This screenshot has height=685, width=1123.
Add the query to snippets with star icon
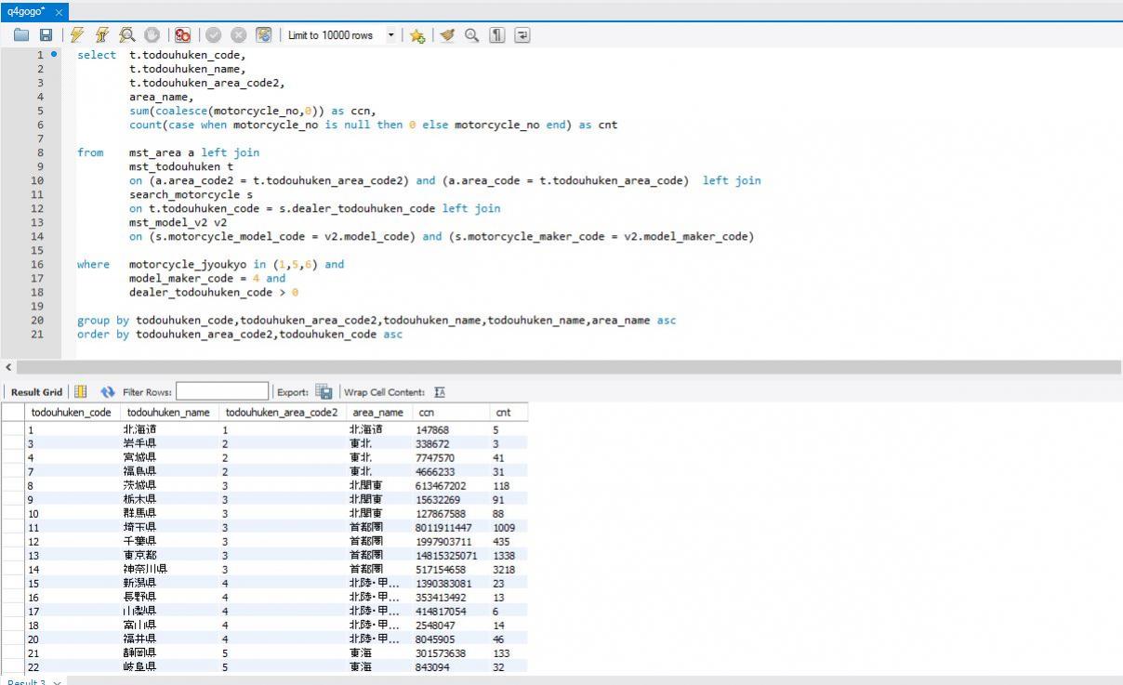[417, 35]
